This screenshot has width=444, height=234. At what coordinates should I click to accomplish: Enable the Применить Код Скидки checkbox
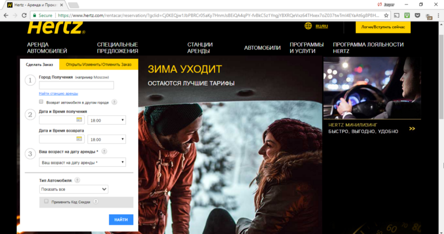46,201
